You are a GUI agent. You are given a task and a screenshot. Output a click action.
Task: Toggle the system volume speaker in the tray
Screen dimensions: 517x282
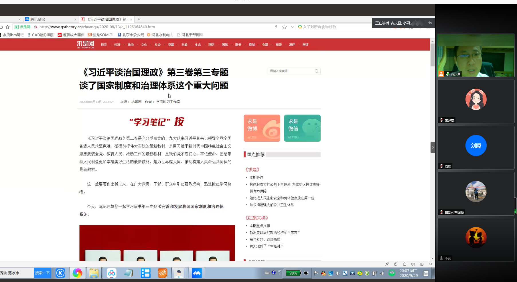click(x=338, y=273)
